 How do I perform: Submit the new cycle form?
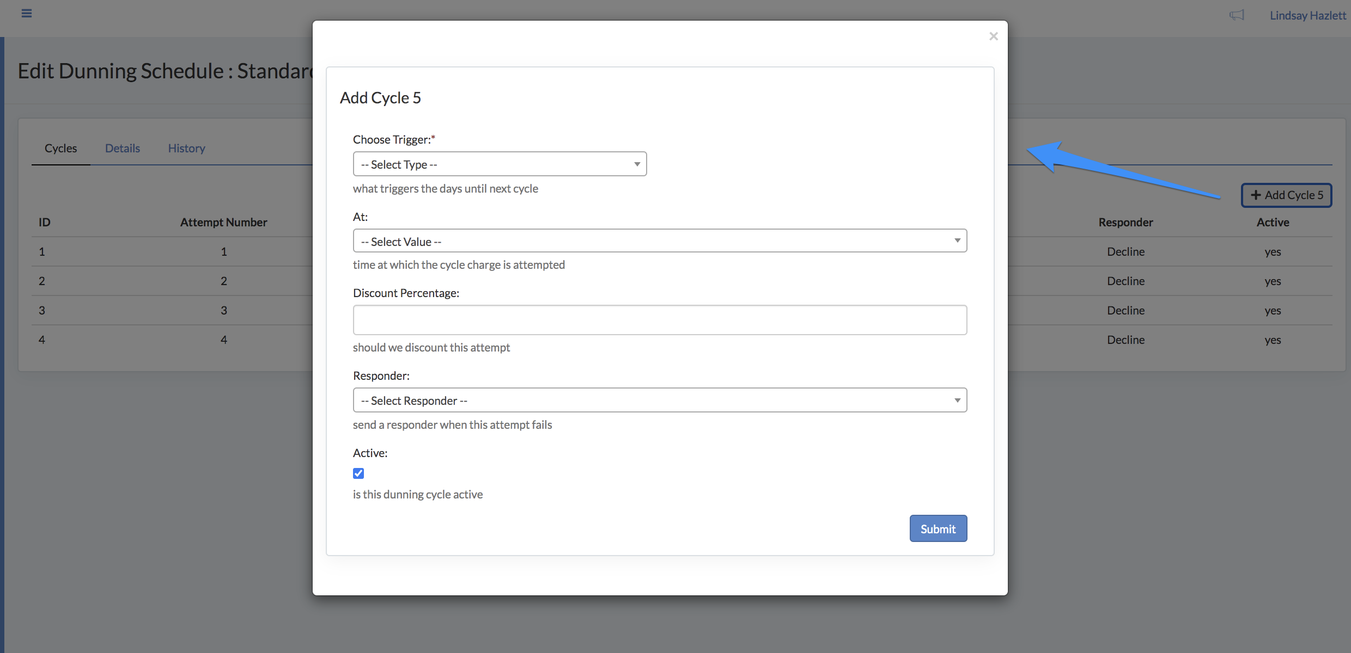click(938, 529)
